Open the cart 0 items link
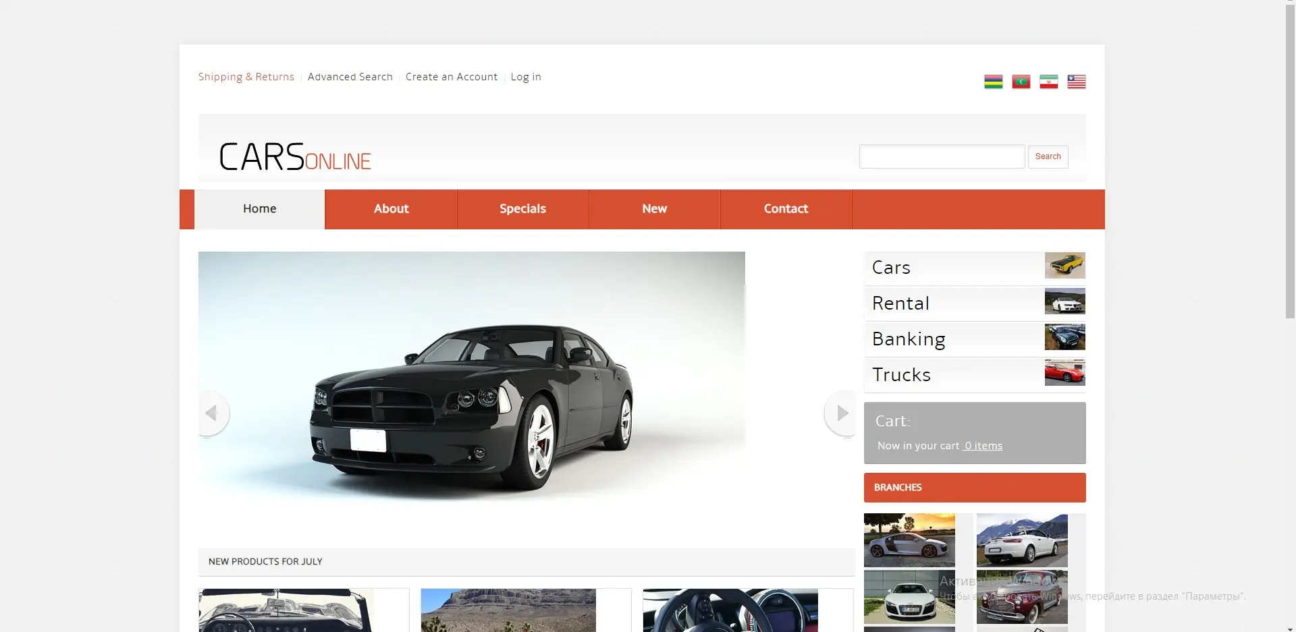 click(x=983, y=446)
